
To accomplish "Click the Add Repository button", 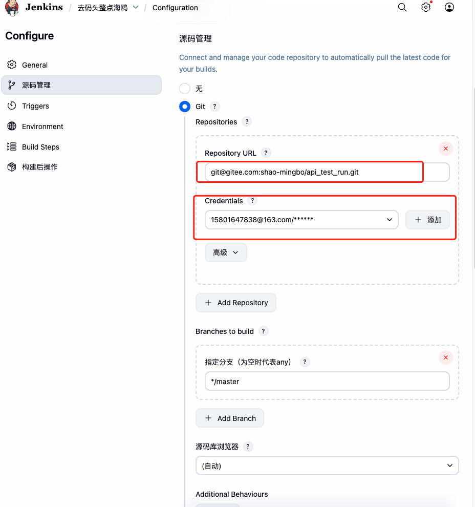I will (x=236, y=303).
